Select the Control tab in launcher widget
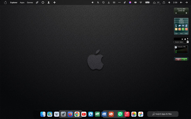 (181, 23)
